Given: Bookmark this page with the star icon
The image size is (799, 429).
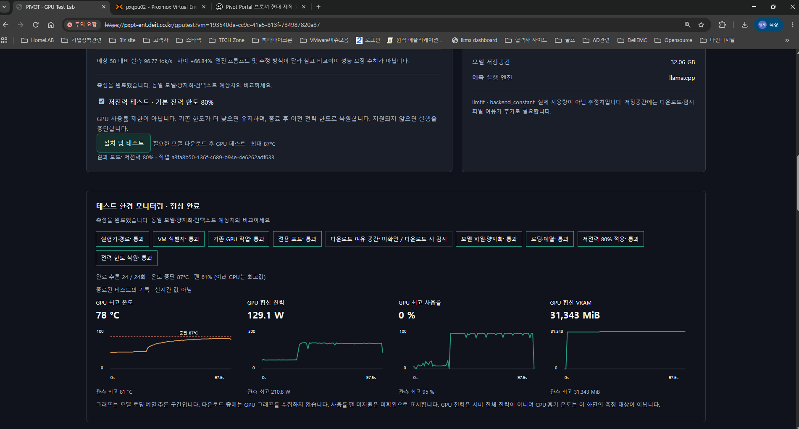Looking at the screenshot, I should click(x=701, y=25).
